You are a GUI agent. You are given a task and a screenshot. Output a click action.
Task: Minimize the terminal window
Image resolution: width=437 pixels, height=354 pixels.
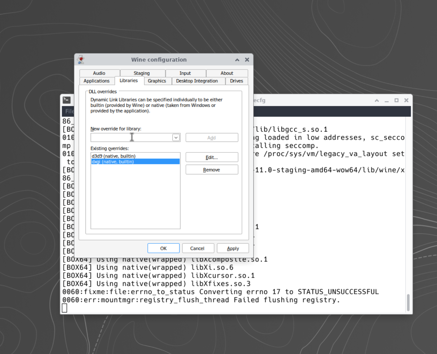tap(387, 100)
